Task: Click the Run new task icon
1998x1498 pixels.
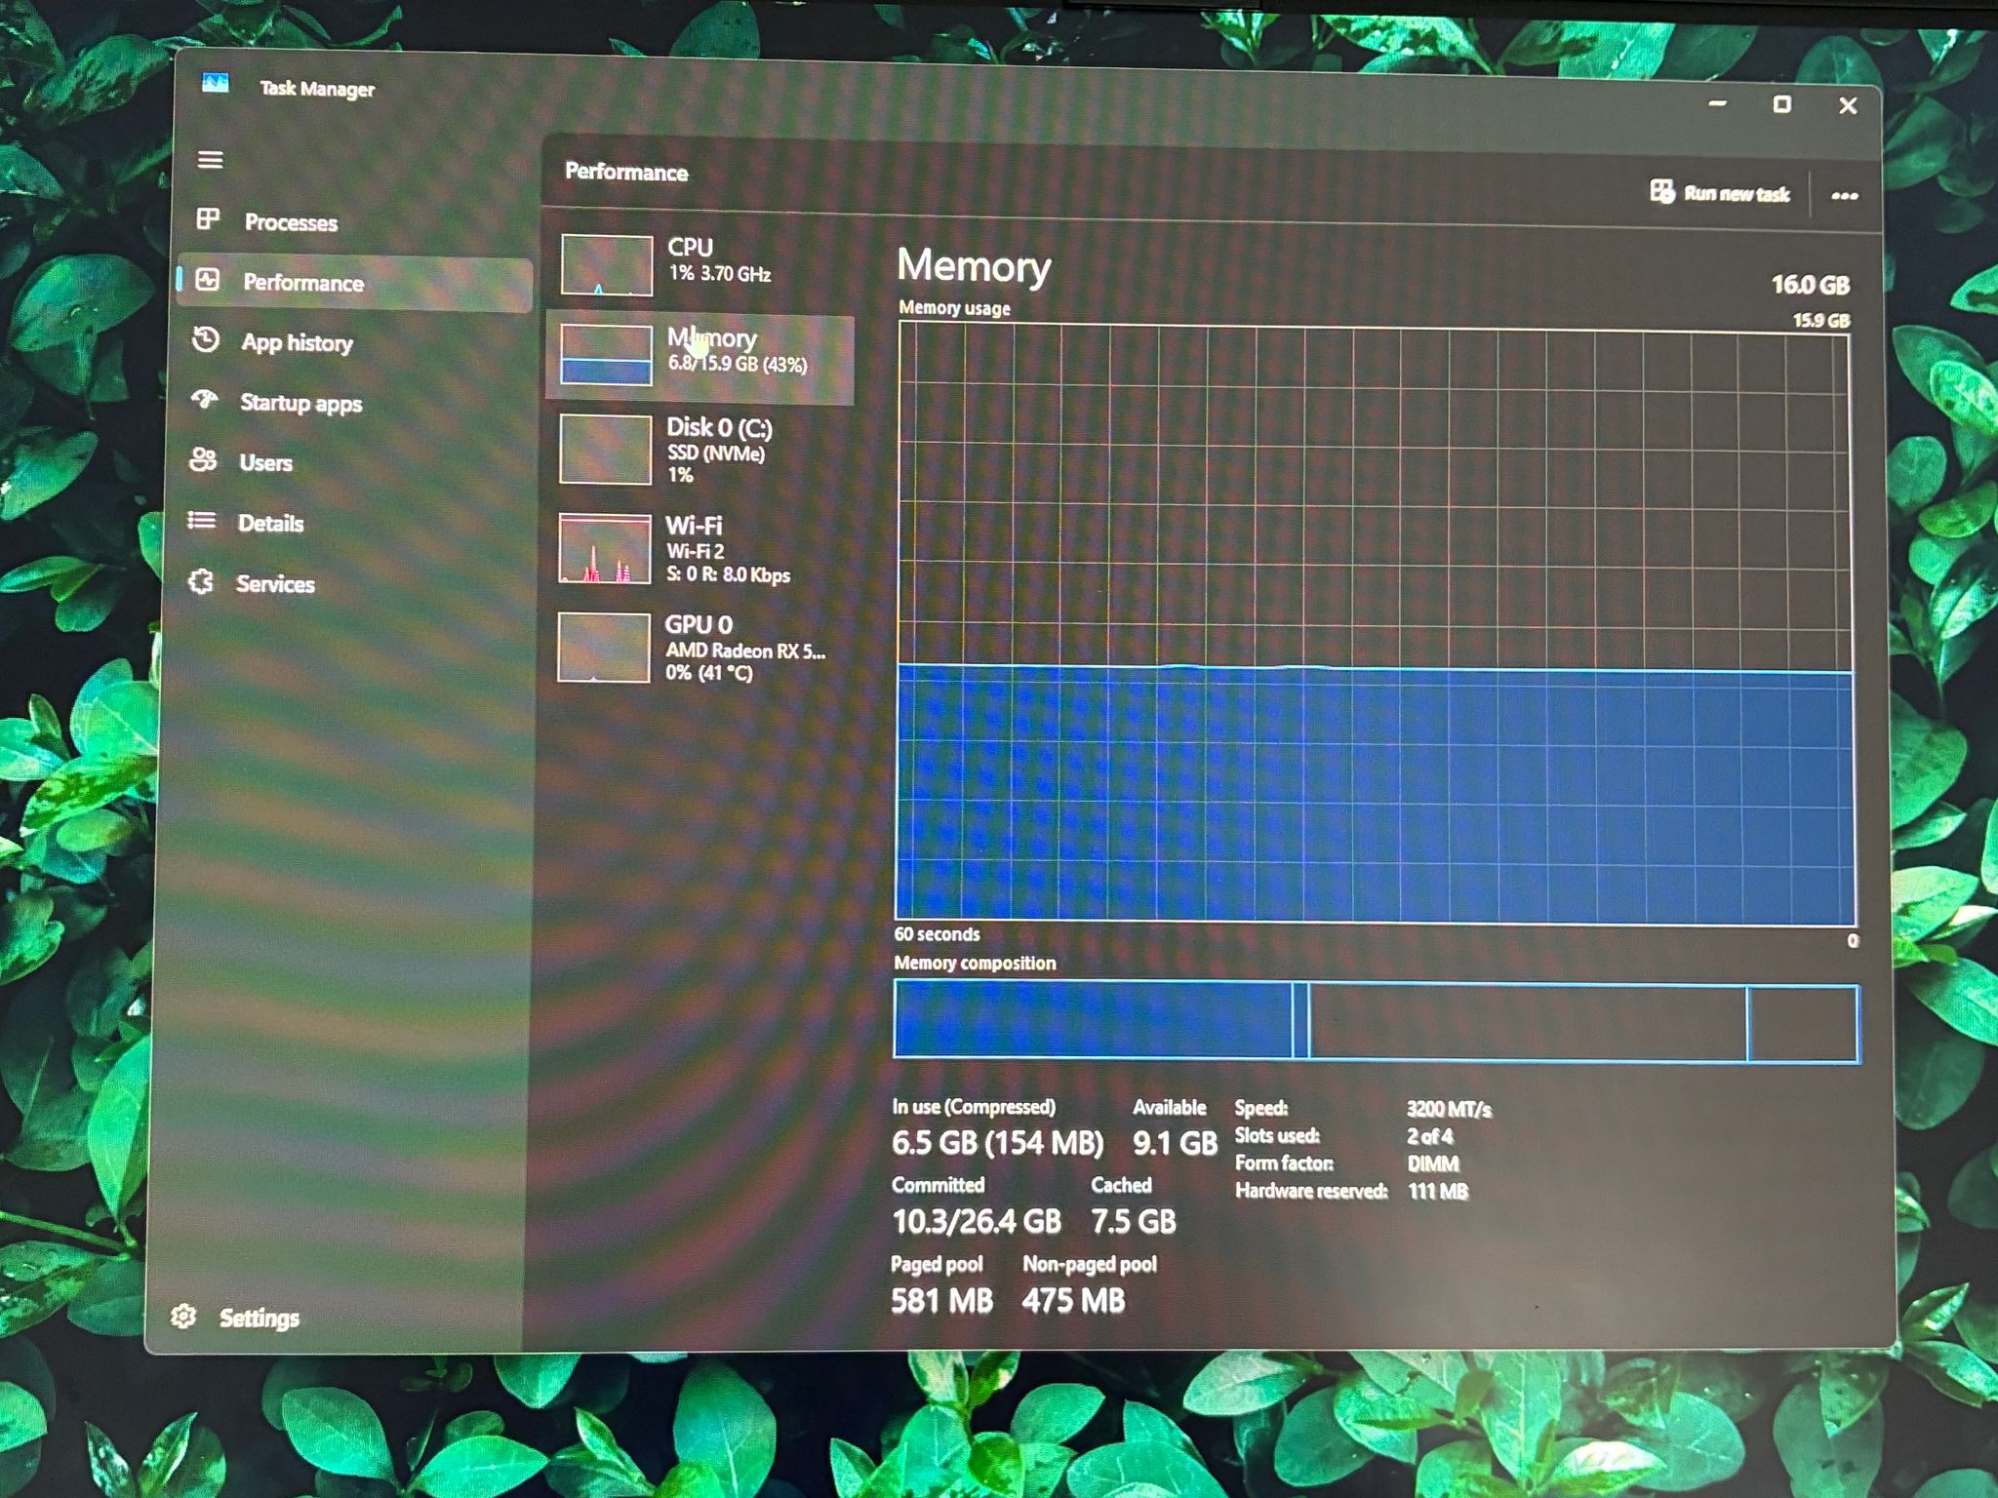Action: point(1661,191)
